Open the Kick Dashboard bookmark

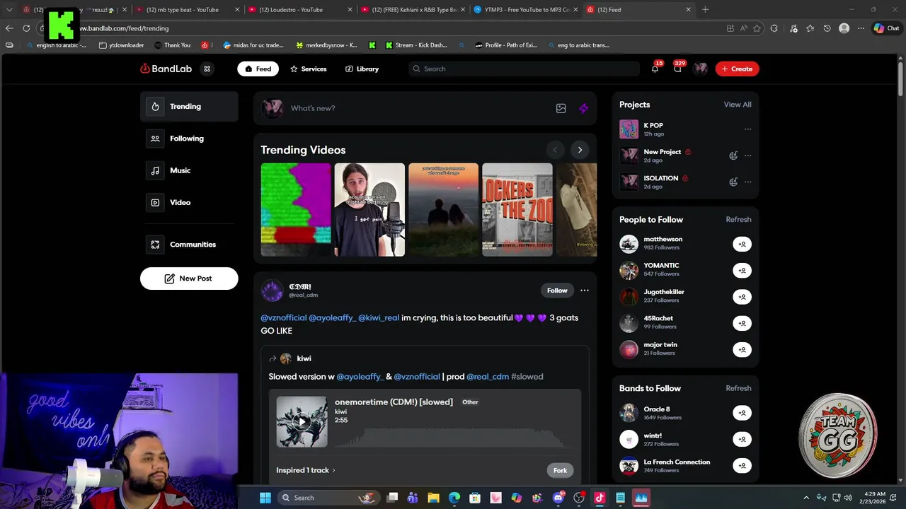point(416,45)
